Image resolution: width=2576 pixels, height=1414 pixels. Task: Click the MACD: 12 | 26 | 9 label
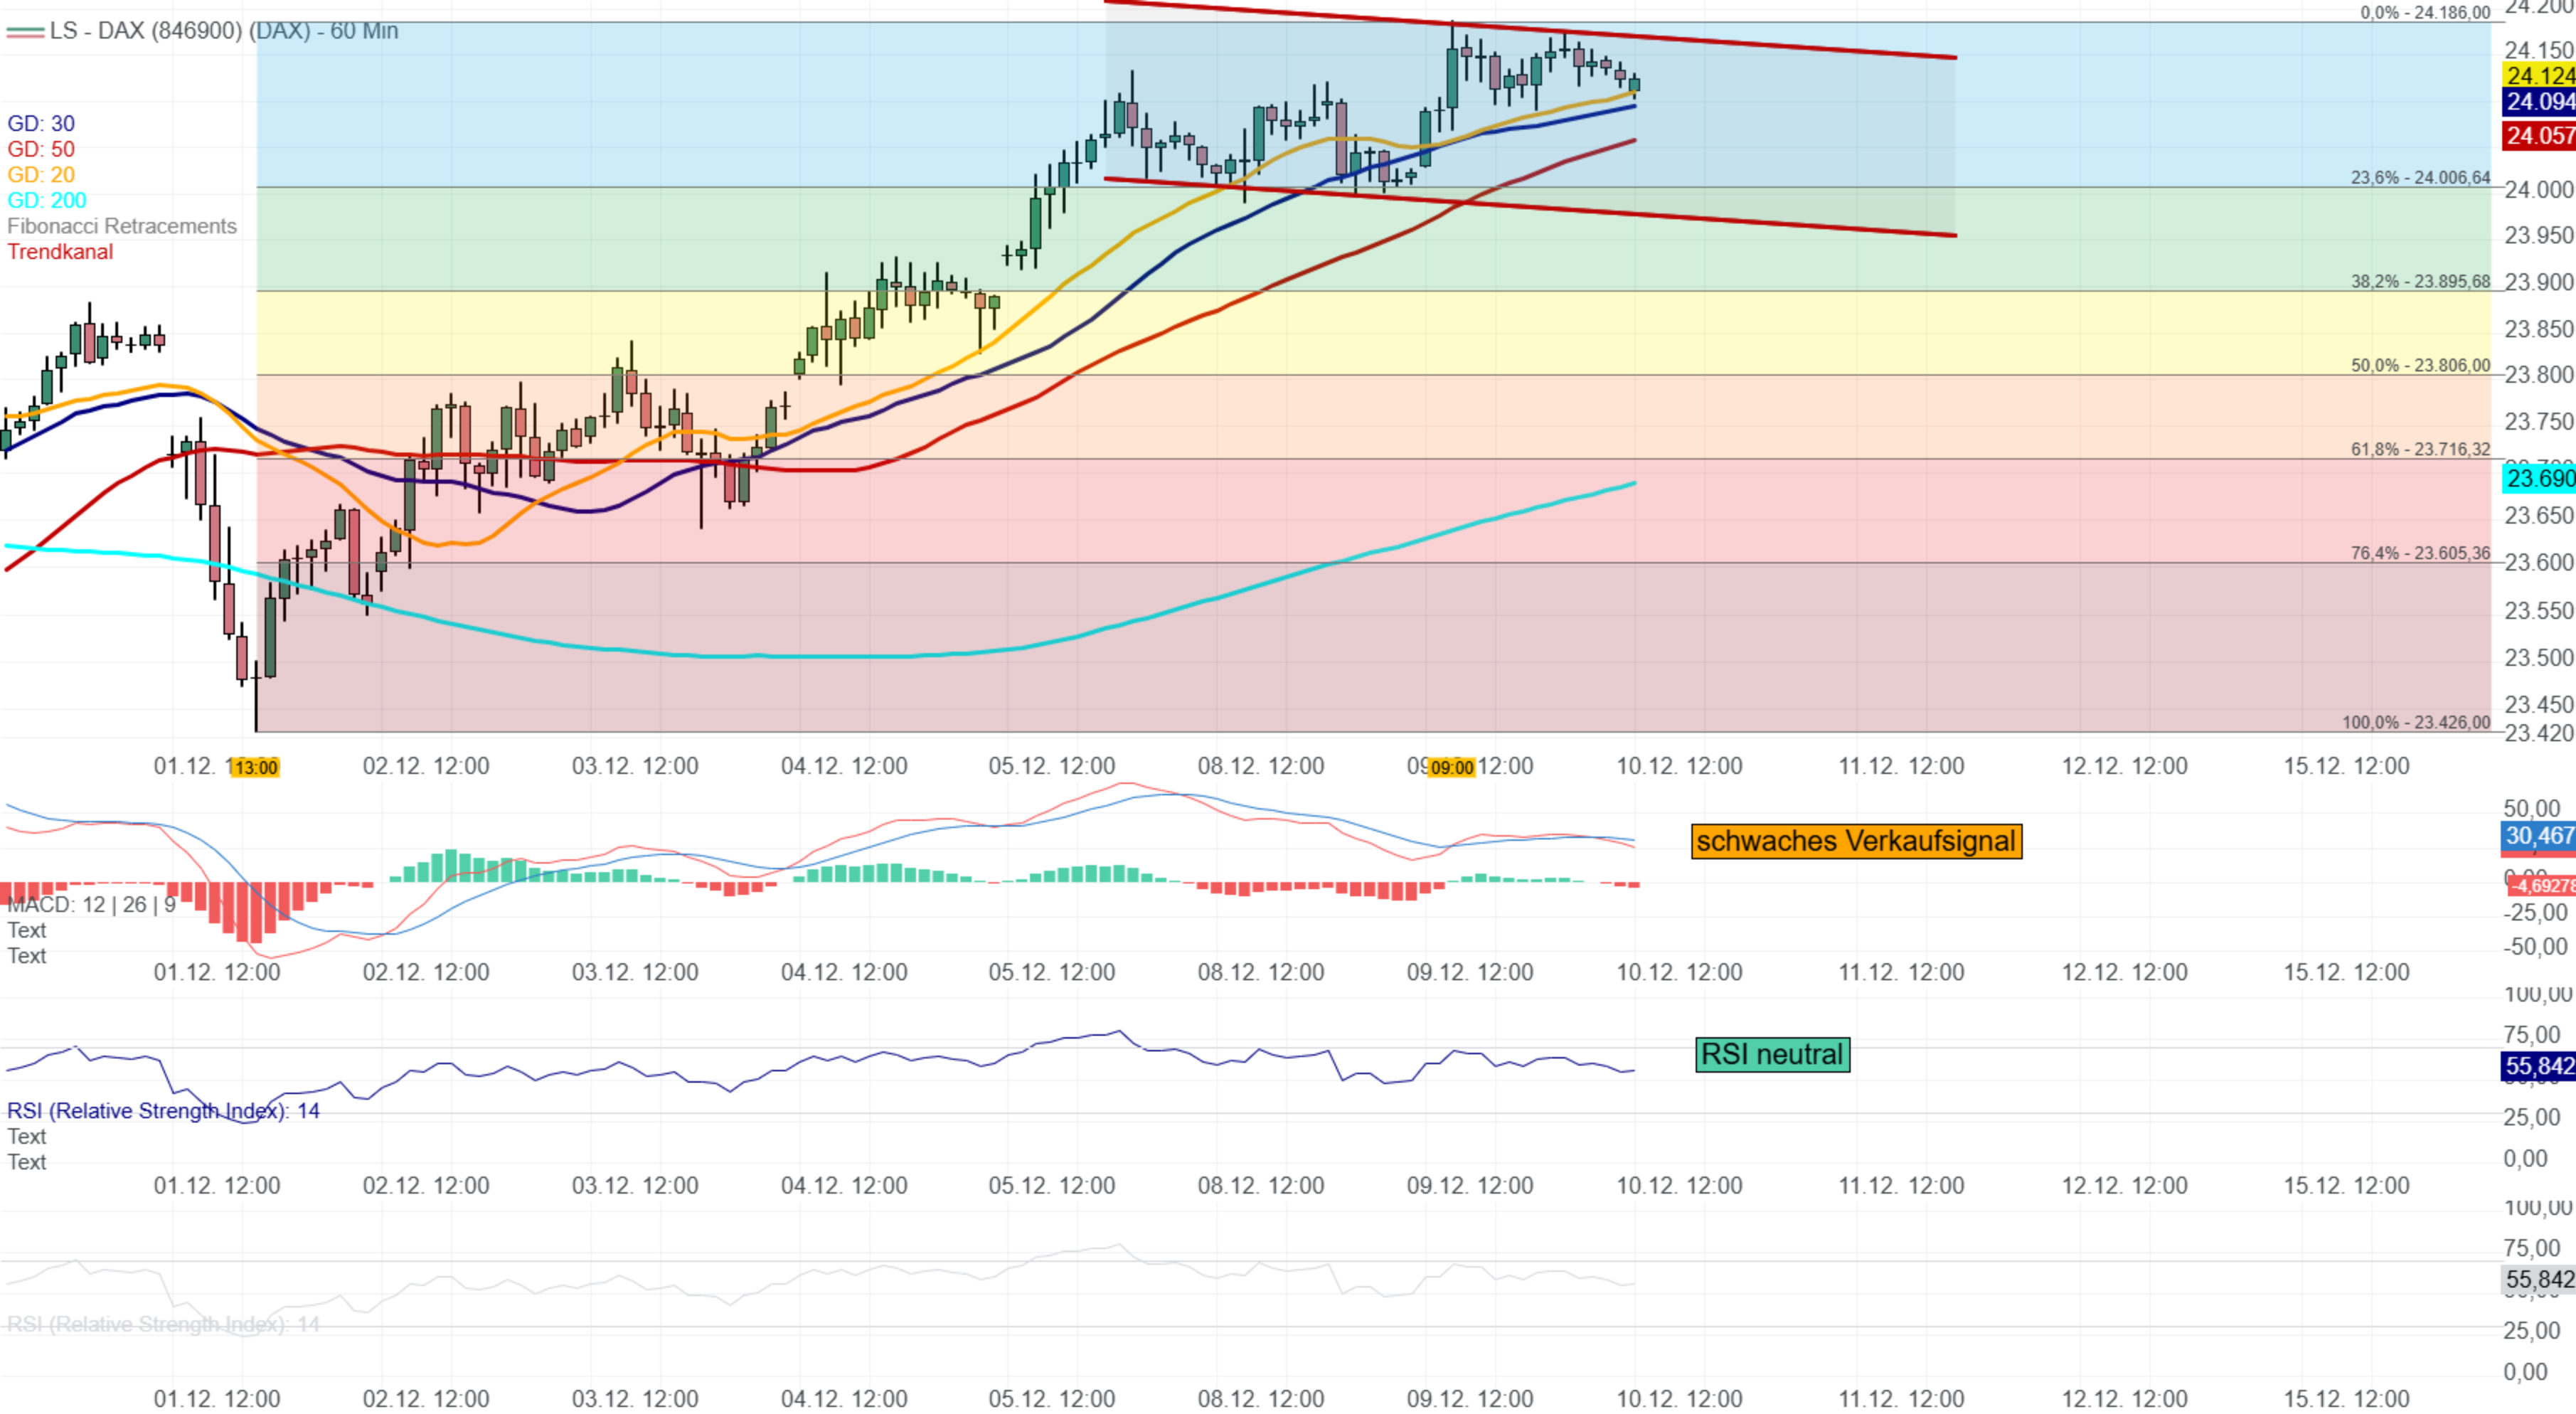[91, 905]
